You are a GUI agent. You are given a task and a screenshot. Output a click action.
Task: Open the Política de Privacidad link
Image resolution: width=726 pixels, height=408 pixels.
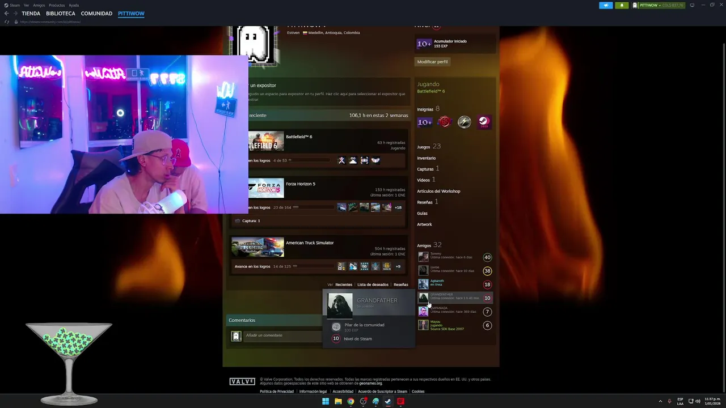277,392
